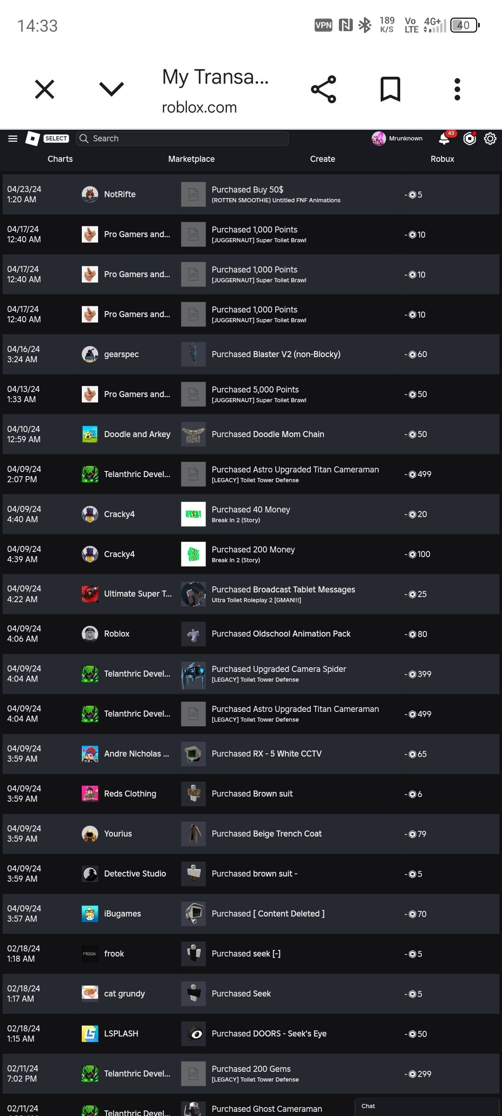
Task: Open the Marketplace tab
Action: click(x=192, y=159)
